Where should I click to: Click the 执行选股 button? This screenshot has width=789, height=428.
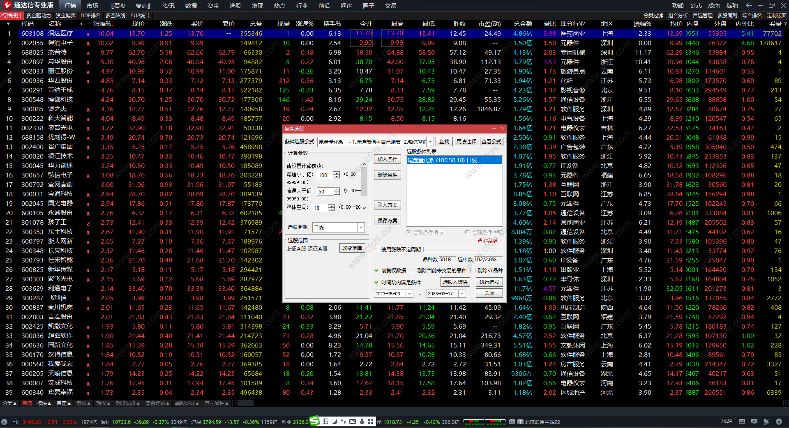[489, 282]
